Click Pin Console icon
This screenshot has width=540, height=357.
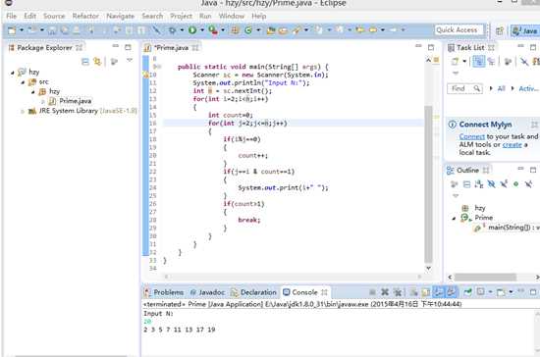tap(468, 292)
